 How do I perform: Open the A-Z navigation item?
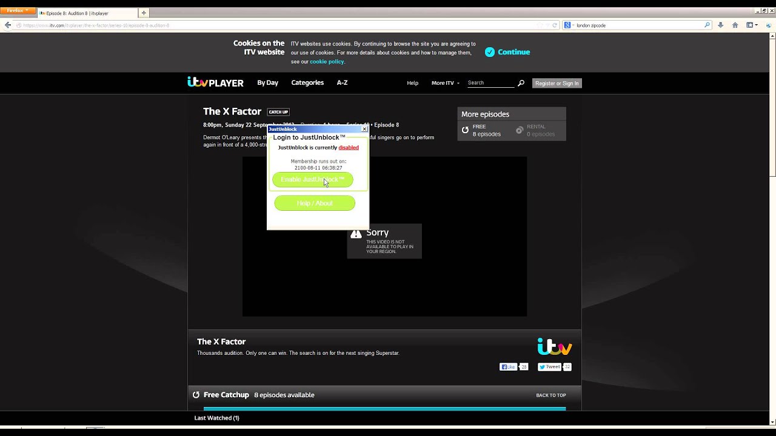342,83
